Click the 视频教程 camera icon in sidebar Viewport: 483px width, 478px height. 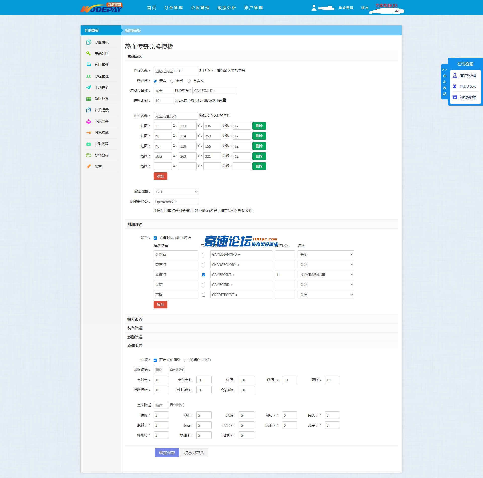pyautogui.click(x=88, y=155)
